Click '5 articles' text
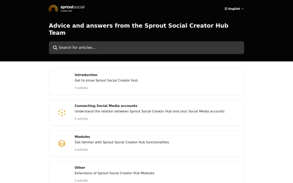This screenshot has height=183, width=293. tap(81, 119)
